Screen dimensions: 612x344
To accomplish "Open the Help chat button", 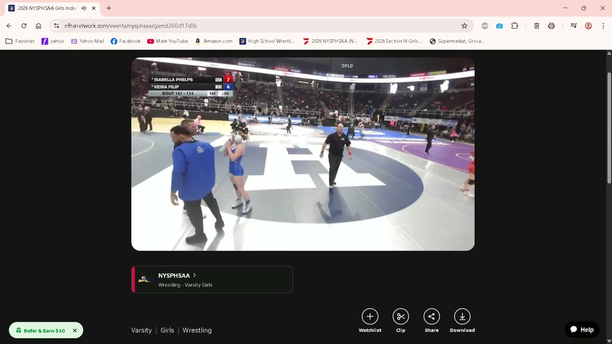I will (582, 330).
